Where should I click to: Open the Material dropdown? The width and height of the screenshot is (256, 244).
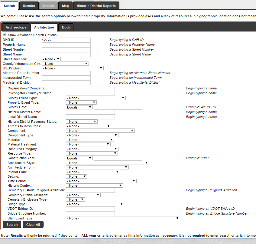tap(90, 140)
